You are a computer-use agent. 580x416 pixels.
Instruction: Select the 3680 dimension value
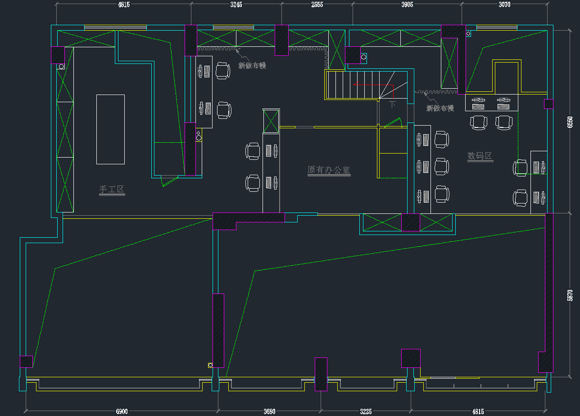pos(269,411)
